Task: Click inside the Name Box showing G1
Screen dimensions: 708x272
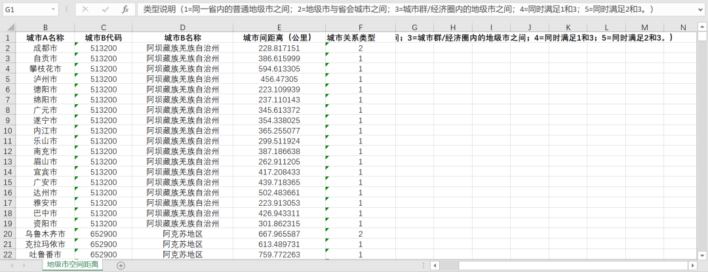Action: [27, 9]
